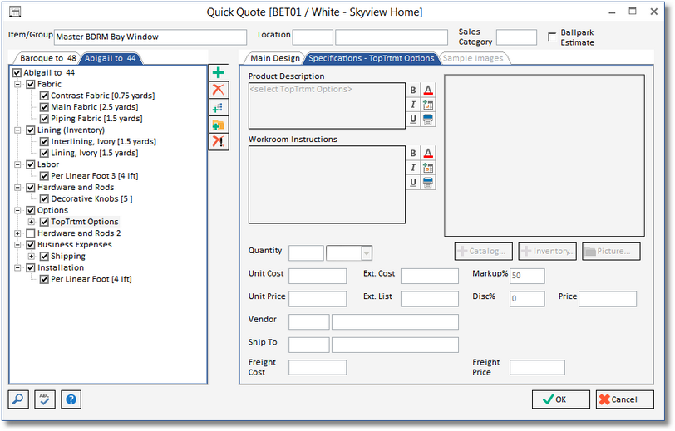Click the add multiple items icon
Image resolution: width=675 pixels, height=431 pixels.
pyautogui.click(x=219, y=107)
